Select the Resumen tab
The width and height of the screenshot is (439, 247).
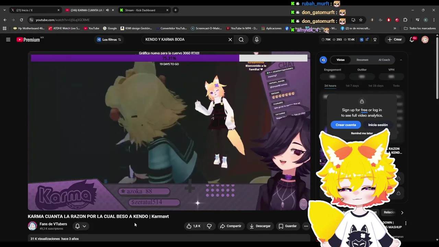pyautogui.click(x=362, y=60)
